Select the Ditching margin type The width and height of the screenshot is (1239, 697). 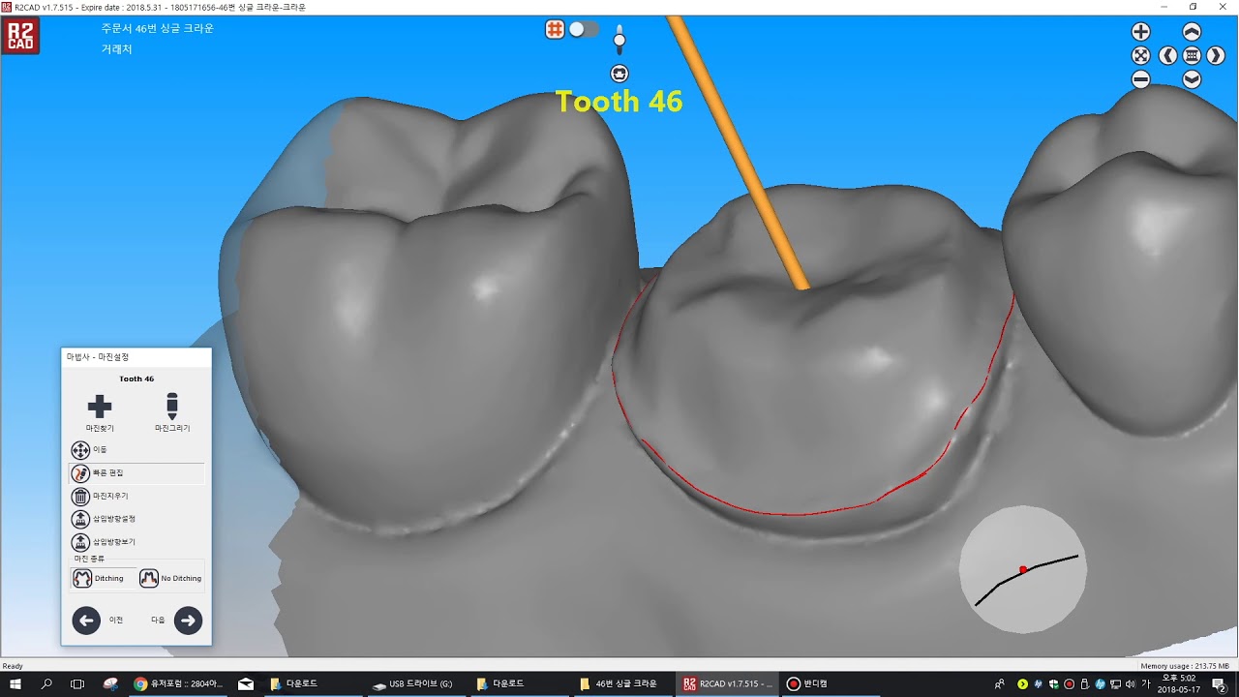coord(99,578)
